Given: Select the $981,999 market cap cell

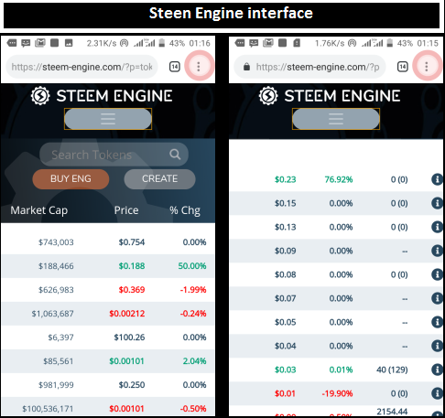Looking at the screenshot, I should click(x=56, y=385).
